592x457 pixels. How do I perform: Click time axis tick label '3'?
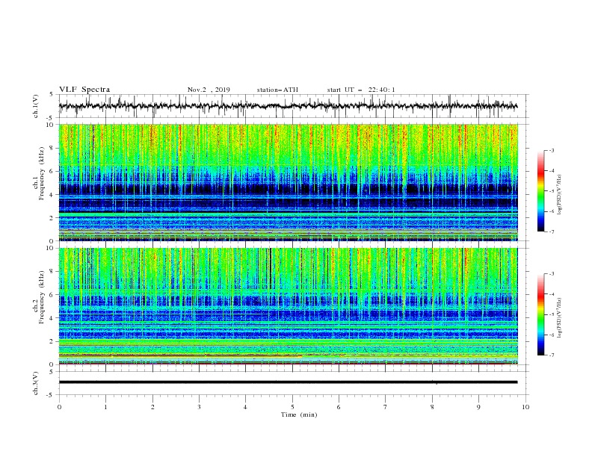pyautogui.click(x=199, y=407)
